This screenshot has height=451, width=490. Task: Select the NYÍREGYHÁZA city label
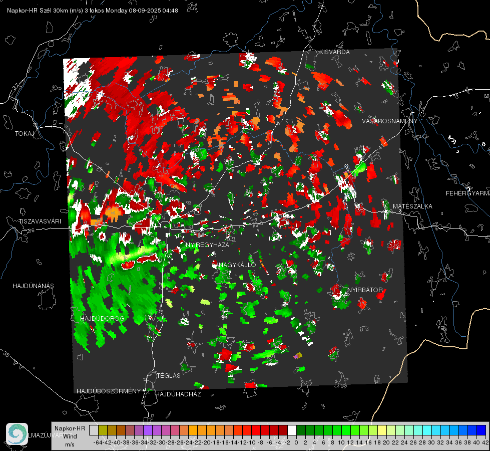[x=207, y=245]
